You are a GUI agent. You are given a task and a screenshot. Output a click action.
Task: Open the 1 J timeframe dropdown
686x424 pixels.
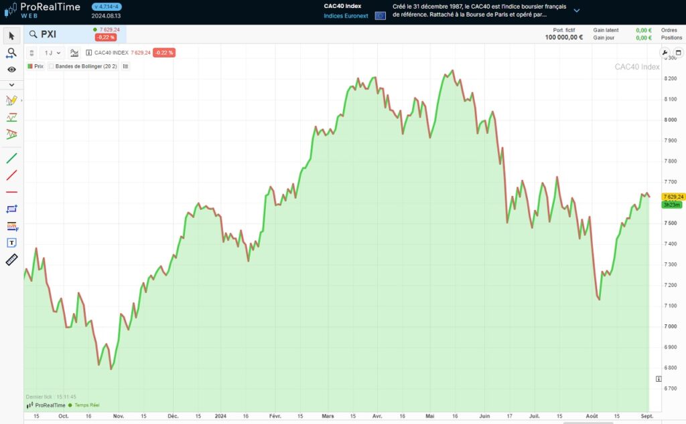(50, 52)
